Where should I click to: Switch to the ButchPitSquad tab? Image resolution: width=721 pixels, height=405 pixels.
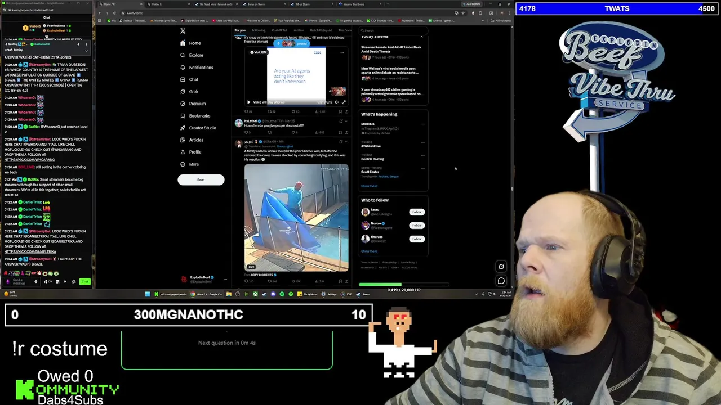[x=321, y=30]
